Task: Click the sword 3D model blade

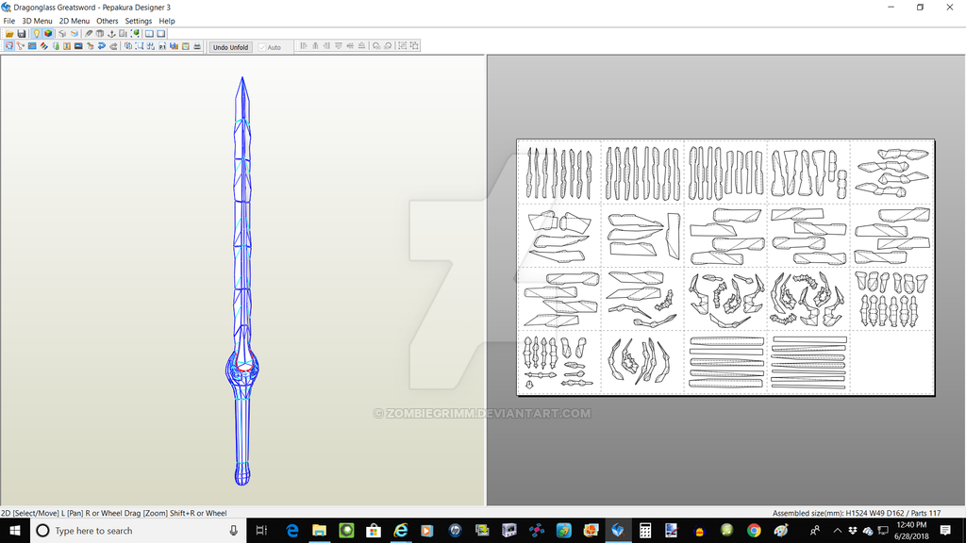Action: [242, 216]
